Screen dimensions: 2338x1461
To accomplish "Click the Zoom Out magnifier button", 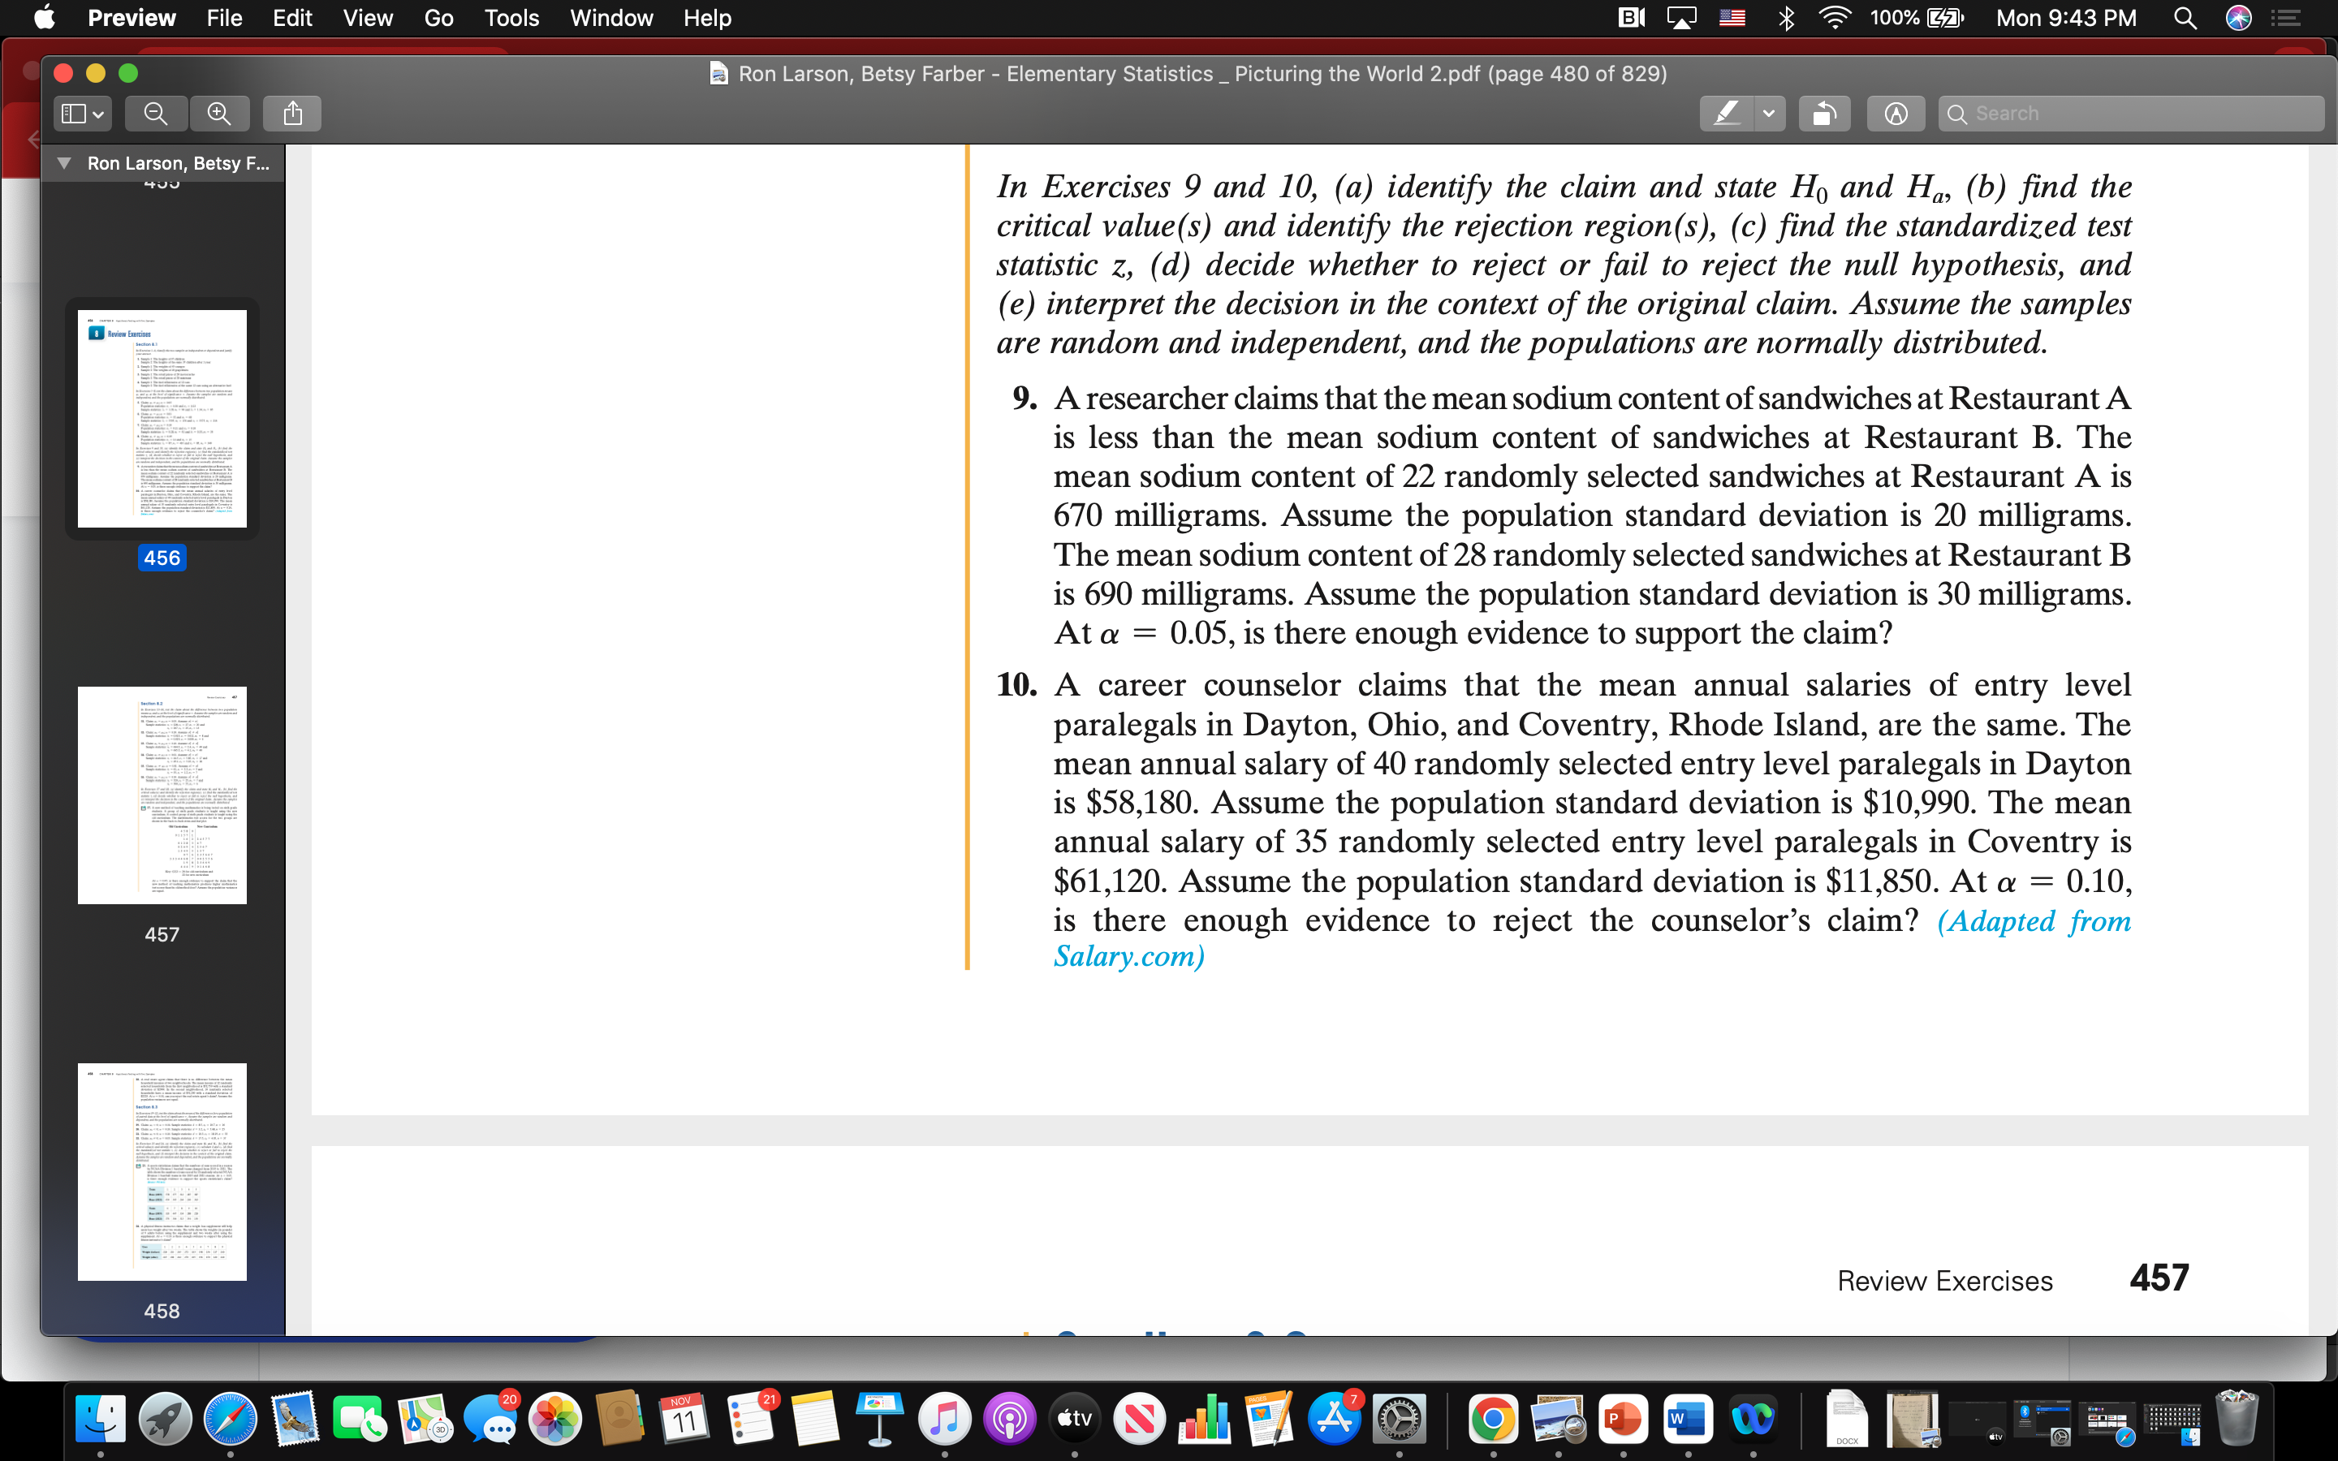I will tap(156, 114).
